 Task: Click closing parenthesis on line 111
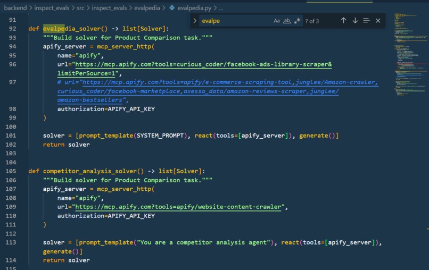(x=45, y=225)
